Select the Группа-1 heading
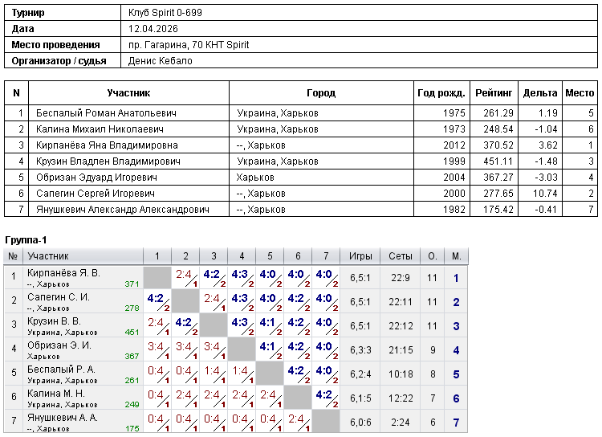Screen dimensions: 602x437 point(26,240)
